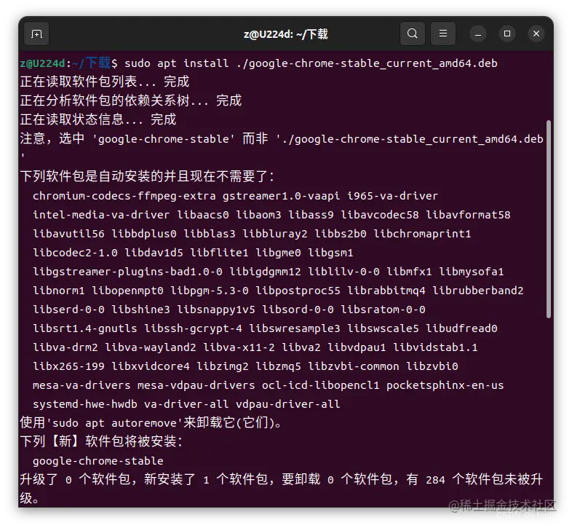
Task: Click the package 'libavutil56'
Action: coord(68,234)
